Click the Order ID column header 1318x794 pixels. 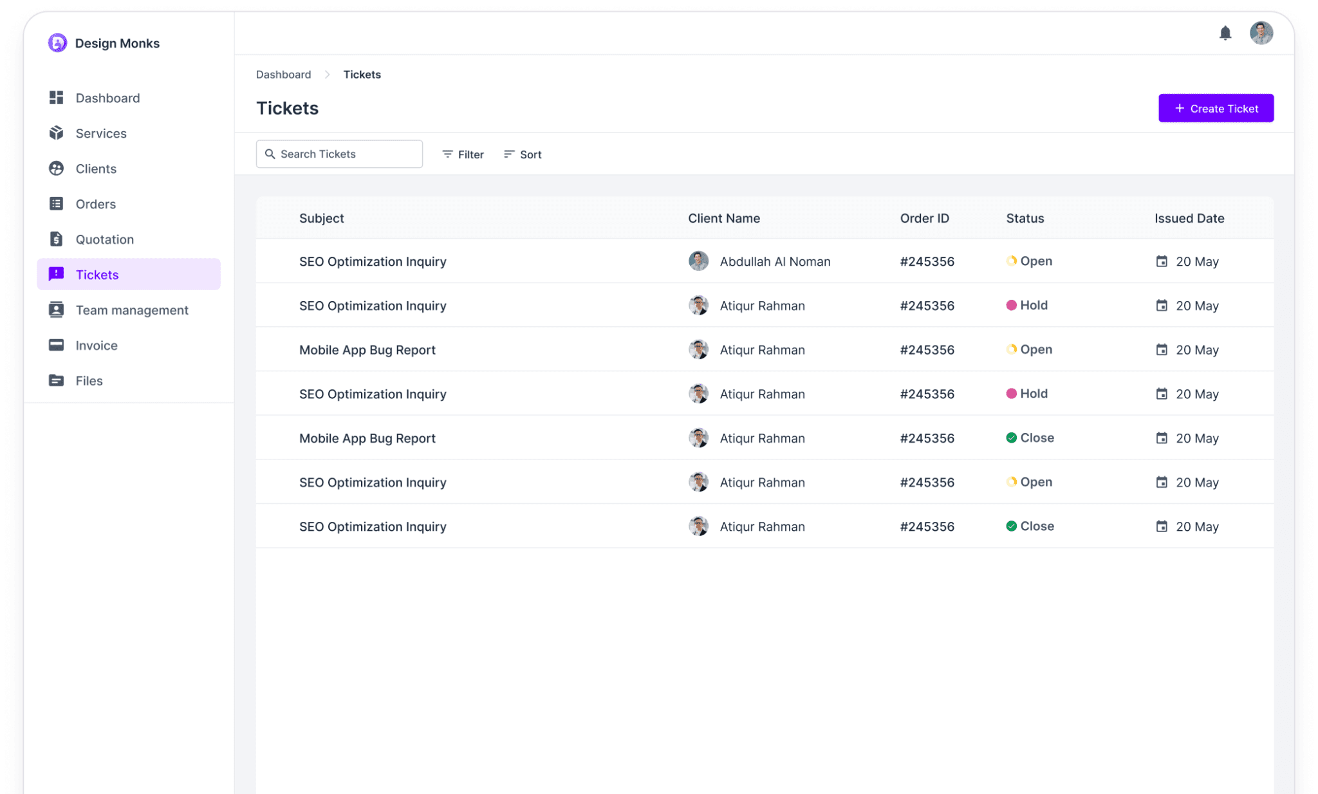coord(924,218)
